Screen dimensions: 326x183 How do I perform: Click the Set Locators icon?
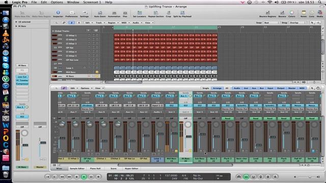(140, 14)
